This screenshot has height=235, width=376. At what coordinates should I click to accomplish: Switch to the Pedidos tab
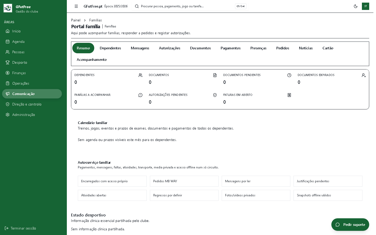[x=283, y=48]
